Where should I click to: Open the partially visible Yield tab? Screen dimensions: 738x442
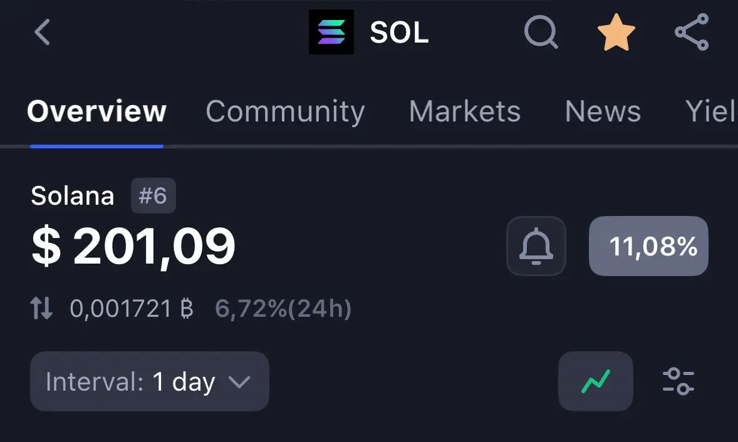point(710,111)
